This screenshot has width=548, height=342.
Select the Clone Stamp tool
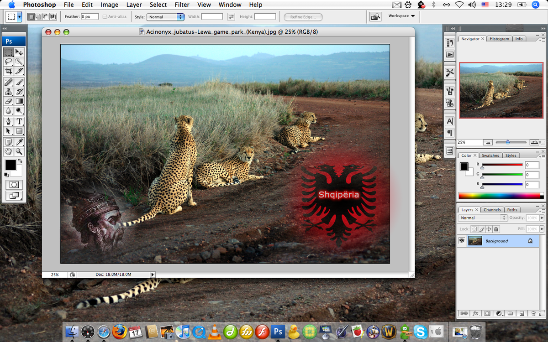click(x=8, y=92)
